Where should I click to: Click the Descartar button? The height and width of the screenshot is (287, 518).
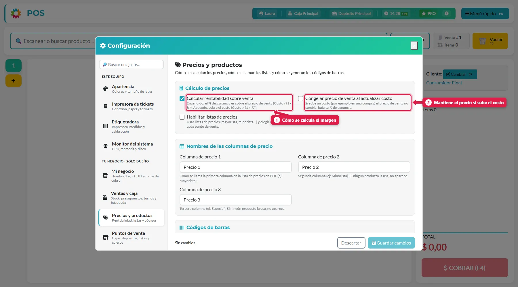(x=351, y=243)
